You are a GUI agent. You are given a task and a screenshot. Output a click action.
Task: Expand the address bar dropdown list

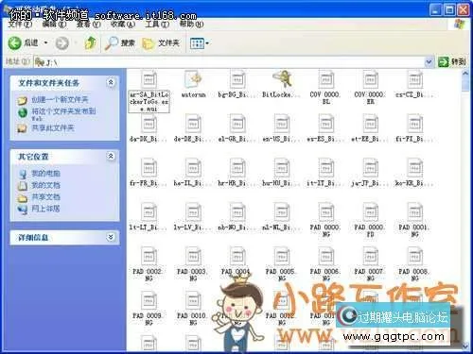click(x=429, y=62)
